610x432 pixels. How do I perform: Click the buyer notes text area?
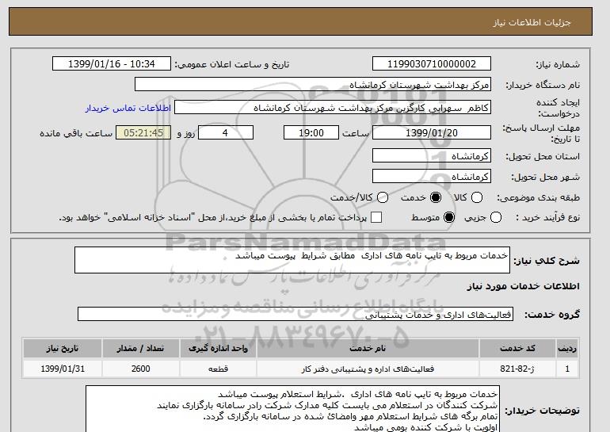(x=292, y=409)
